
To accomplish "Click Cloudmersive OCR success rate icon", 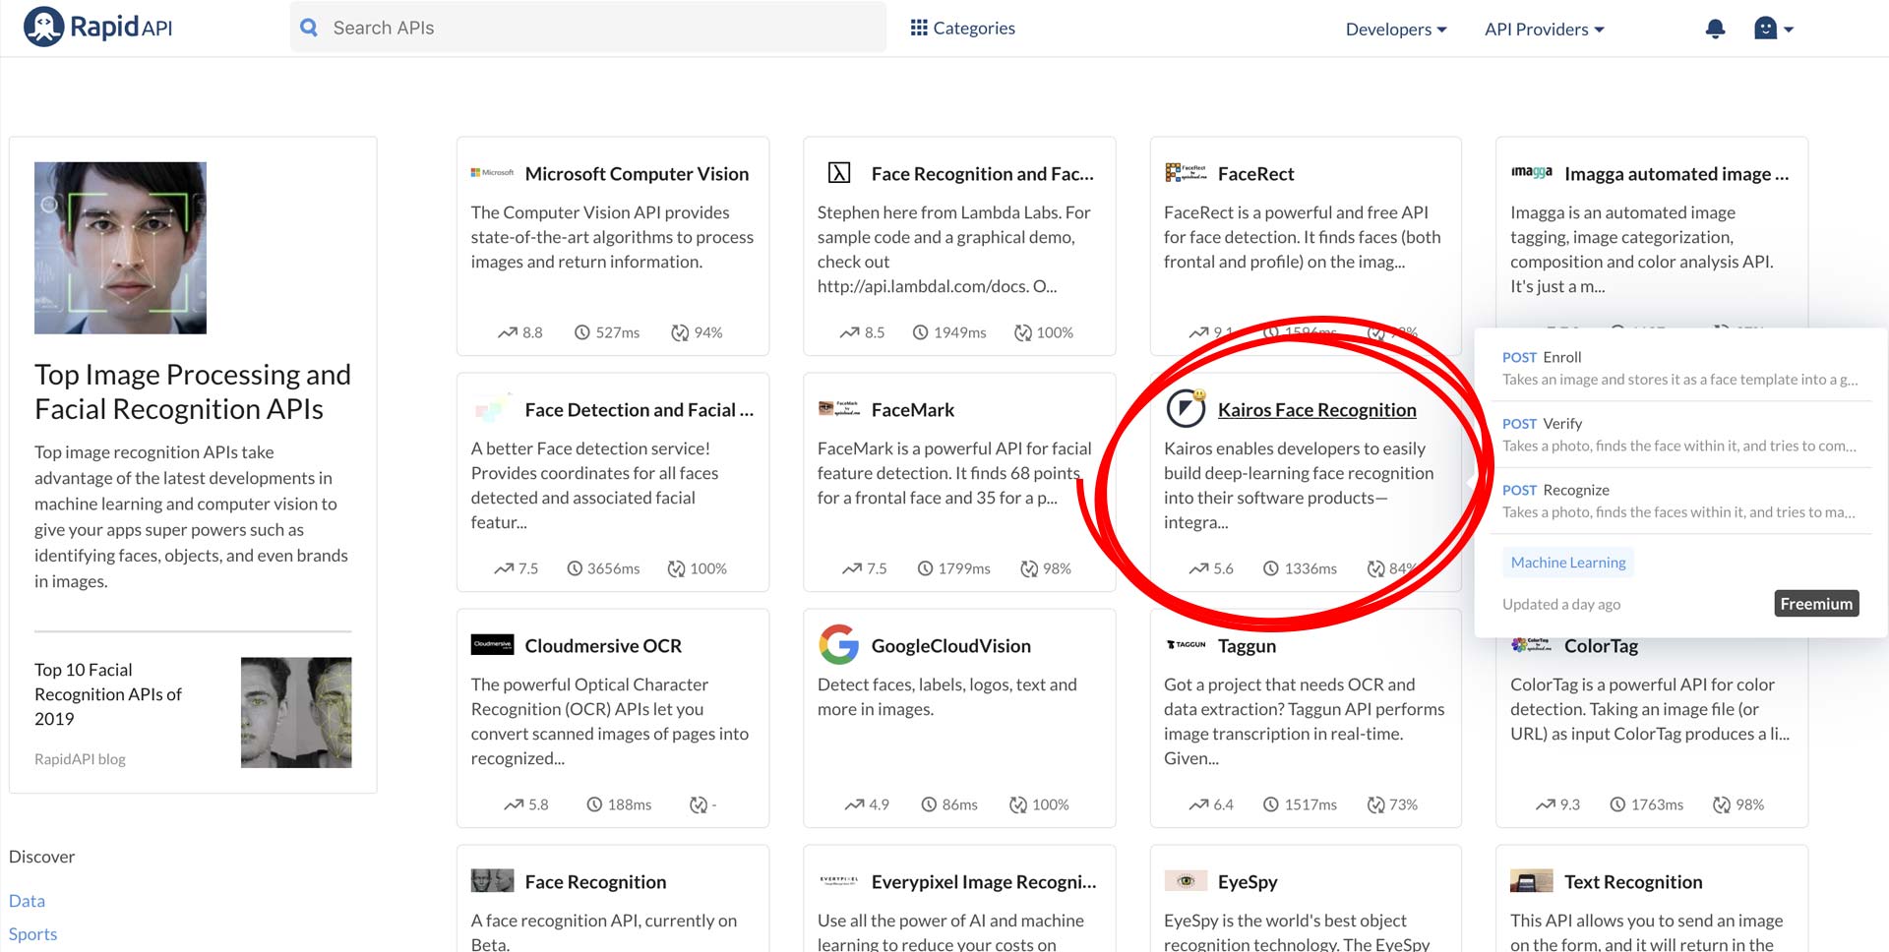I will pos(699,804).
